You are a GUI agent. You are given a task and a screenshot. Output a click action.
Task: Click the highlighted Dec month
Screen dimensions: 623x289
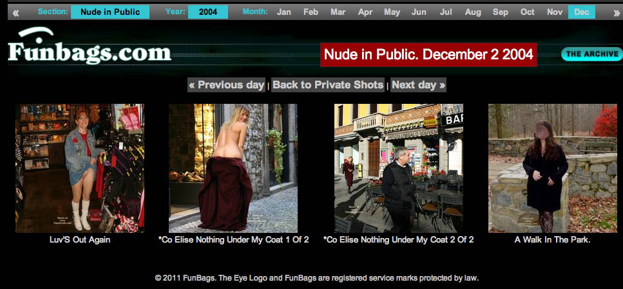point(581,12)
